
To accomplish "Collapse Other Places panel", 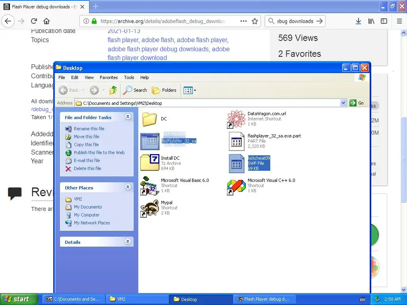I will tap(128, 187).
